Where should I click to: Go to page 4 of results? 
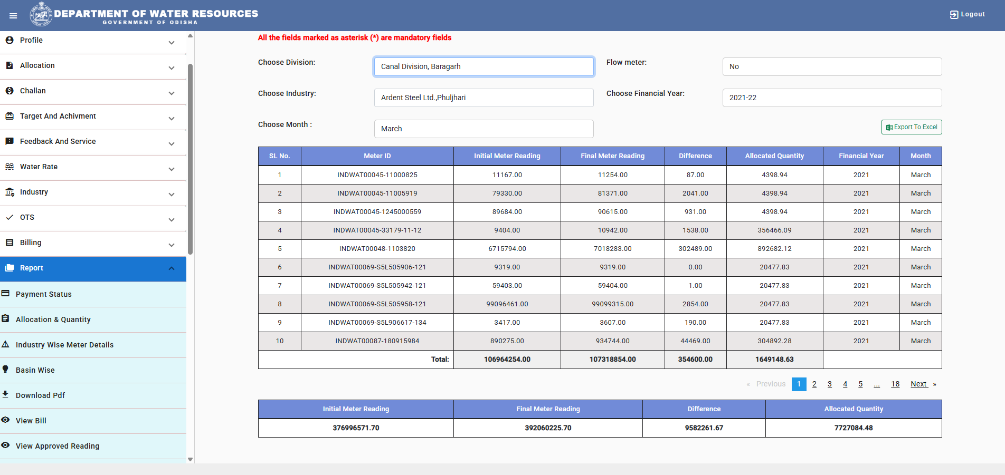(845, 384)
